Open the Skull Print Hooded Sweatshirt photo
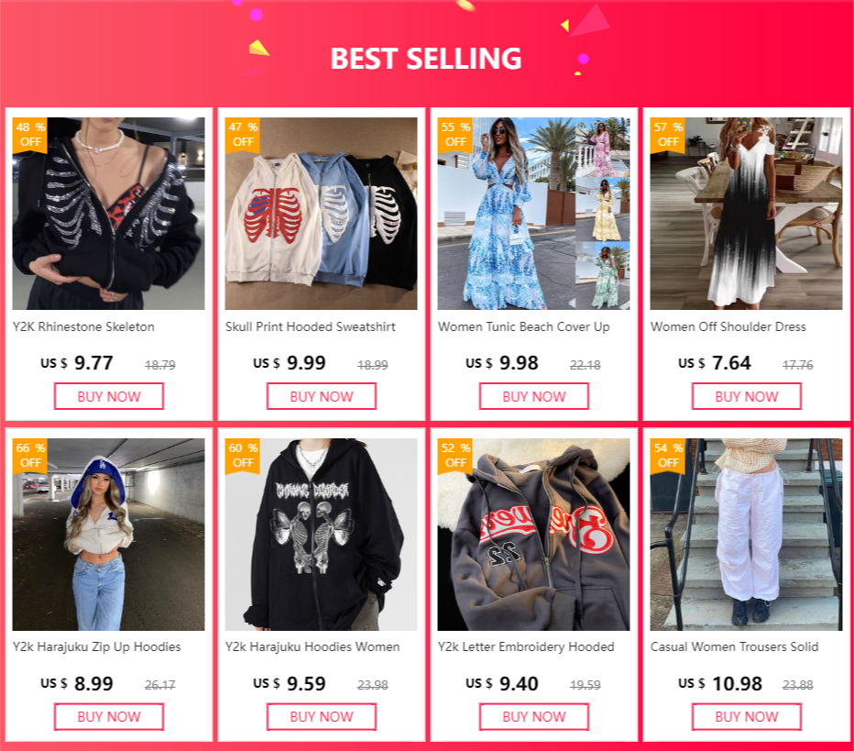 tap(322, 214)
